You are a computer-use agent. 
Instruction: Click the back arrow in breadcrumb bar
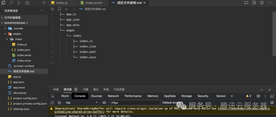(x=66, y=9)
